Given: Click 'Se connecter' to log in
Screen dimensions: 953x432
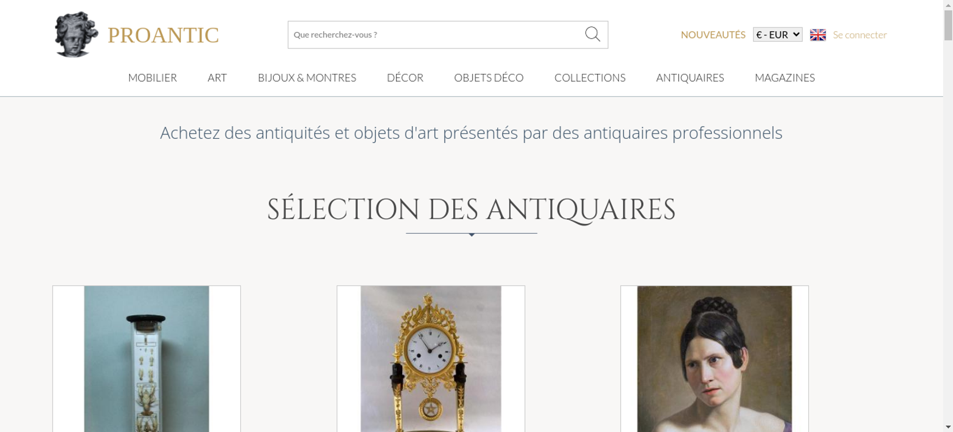Looking at the screenshot, I should pyautogui.click(x=860, y=35).
